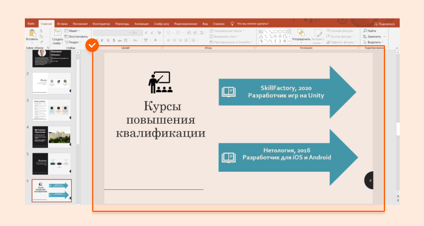Switch to the Конструктор tab

point(101,24)
